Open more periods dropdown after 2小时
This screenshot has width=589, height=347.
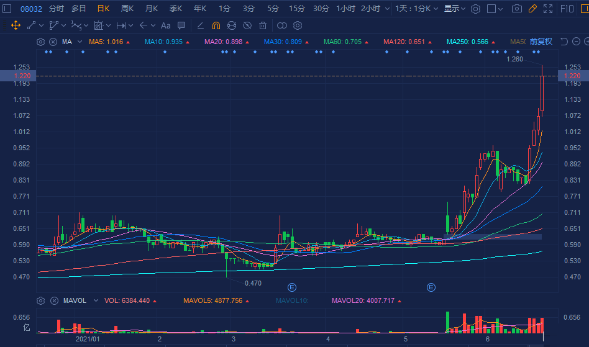pos(387,9)
